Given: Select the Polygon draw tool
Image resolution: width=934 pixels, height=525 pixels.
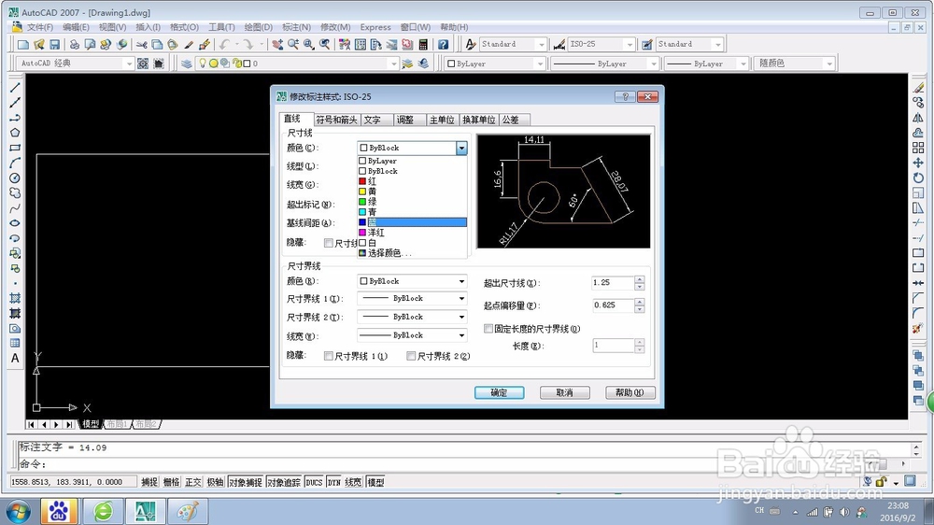Looking at the screenshot, I should coord(15,133).
